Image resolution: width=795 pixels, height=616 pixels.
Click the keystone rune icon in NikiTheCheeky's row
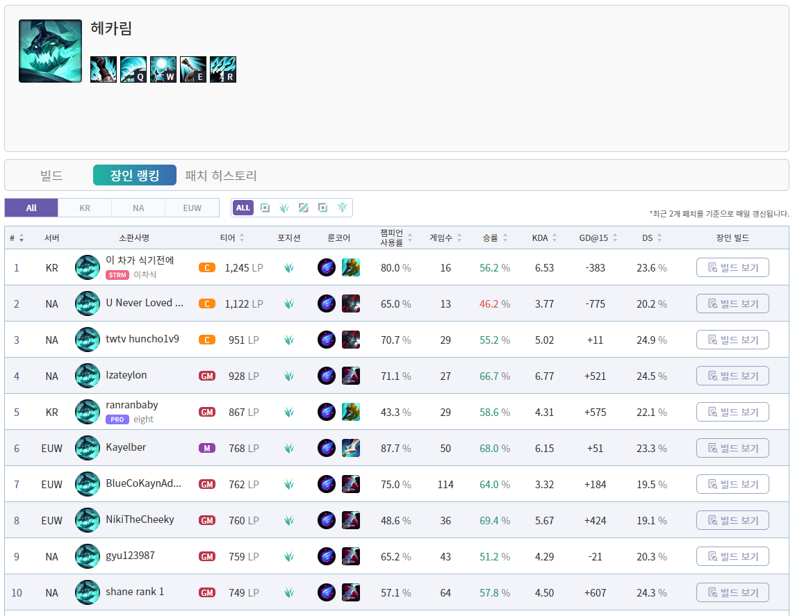pos(327,520)
